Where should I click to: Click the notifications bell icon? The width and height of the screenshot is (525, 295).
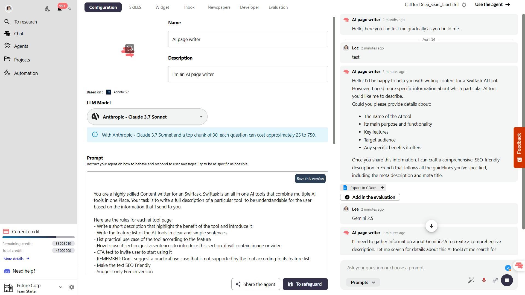coord(59,9)
